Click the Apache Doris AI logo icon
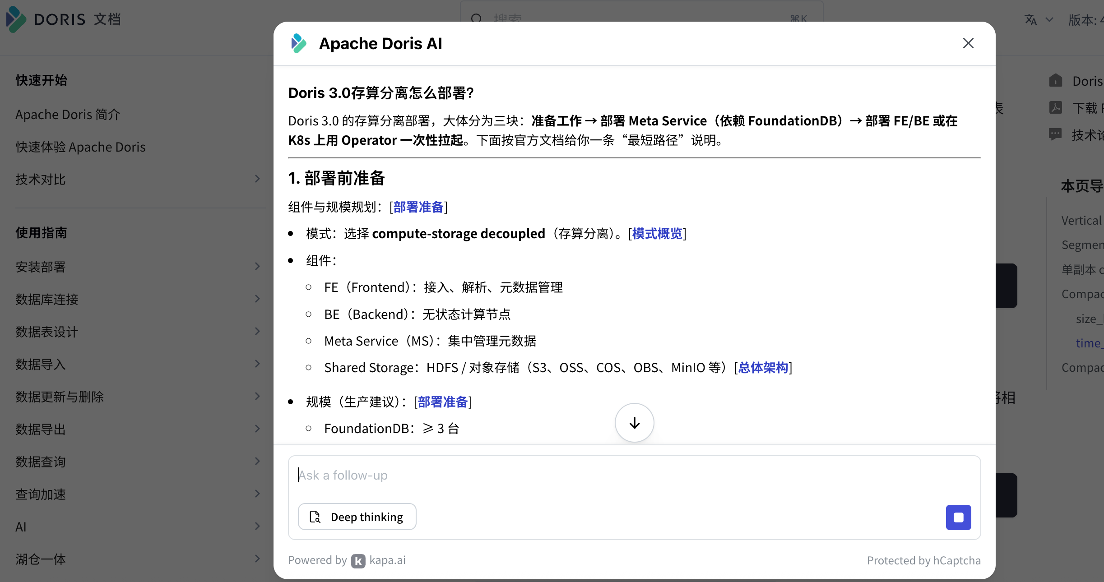The height and width of the screenshot is (582, 1104). pyautogui.click(x=298, y=43)
